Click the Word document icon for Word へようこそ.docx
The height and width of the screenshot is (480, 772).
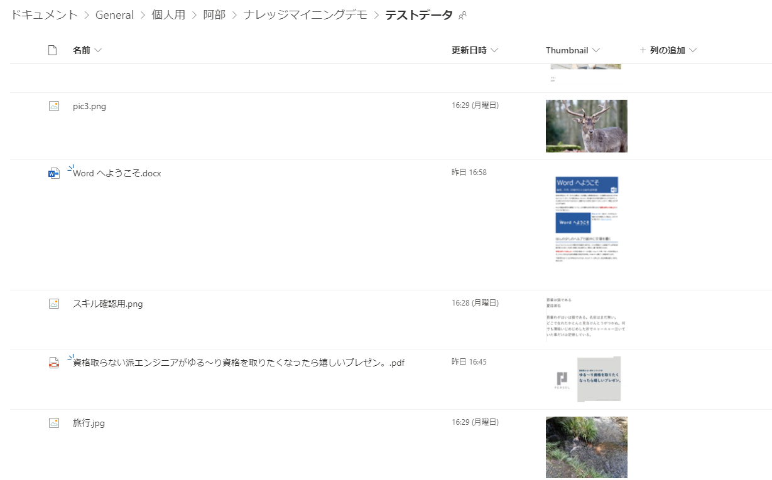(54, 173)
